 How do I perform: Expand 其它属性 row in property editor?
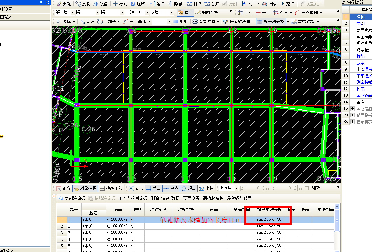point(352,109)
